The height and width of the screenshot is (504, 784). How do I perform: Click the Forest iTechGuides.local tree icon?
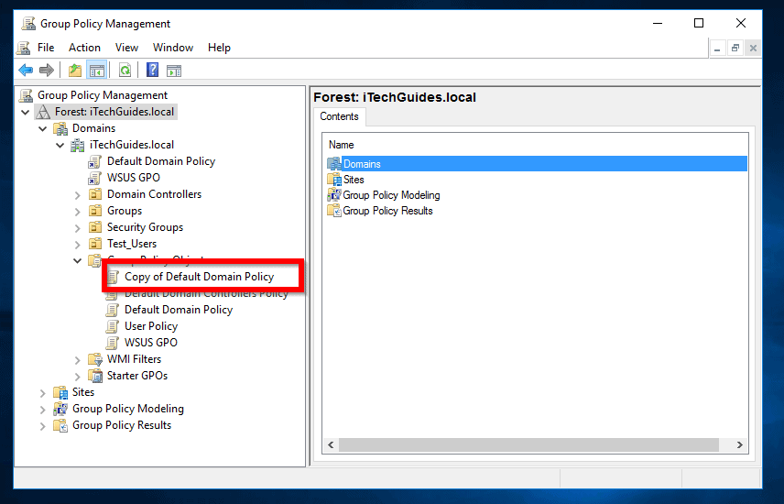43,112
